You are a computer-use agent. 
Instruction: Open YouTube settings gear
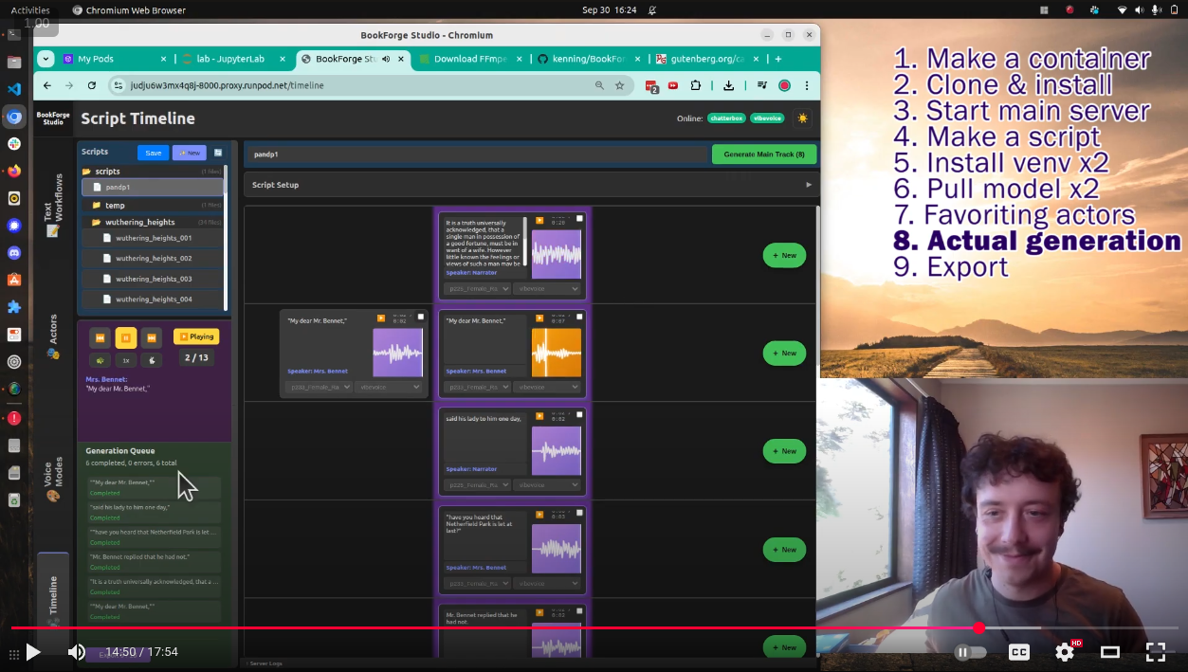(x=1065, y=652)
